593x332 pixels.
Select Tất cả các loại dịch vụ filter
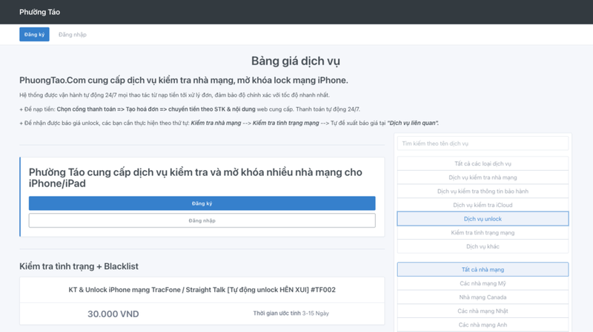coord(483,163)
